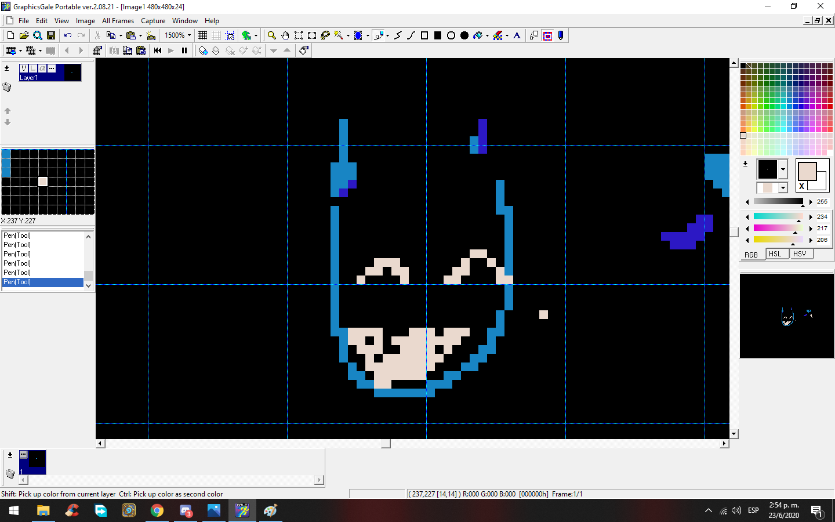Screen dimensions: 835x522
Task: Open a file with the folder icon
Action: click(x=24, y=35)
